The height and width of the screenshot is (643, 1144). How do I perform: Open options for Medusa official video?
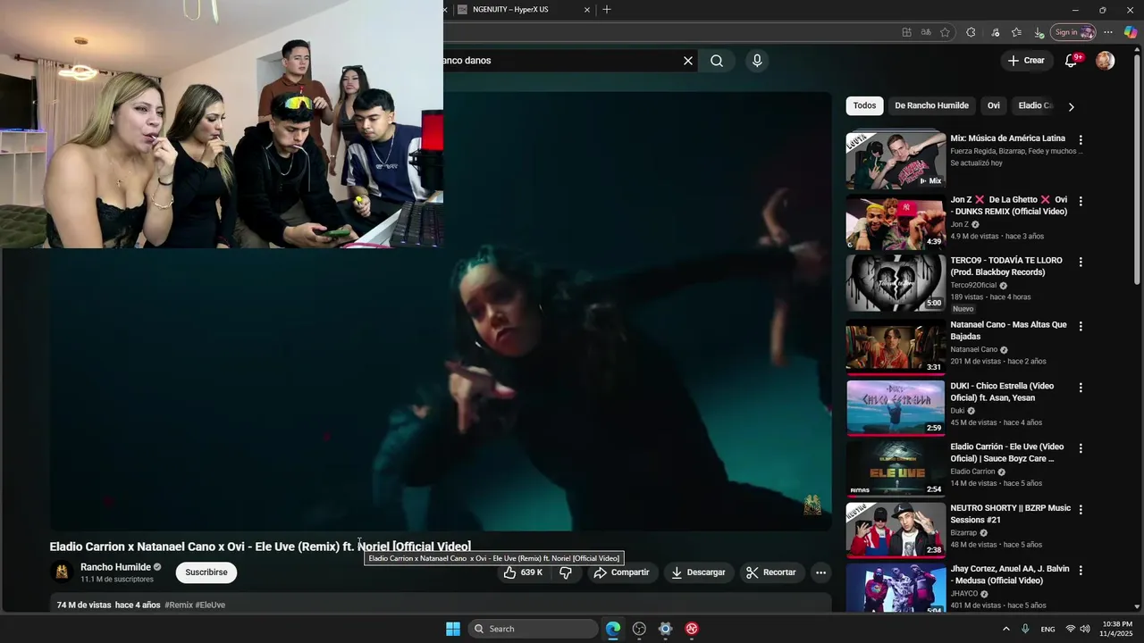coord(1081,571)
